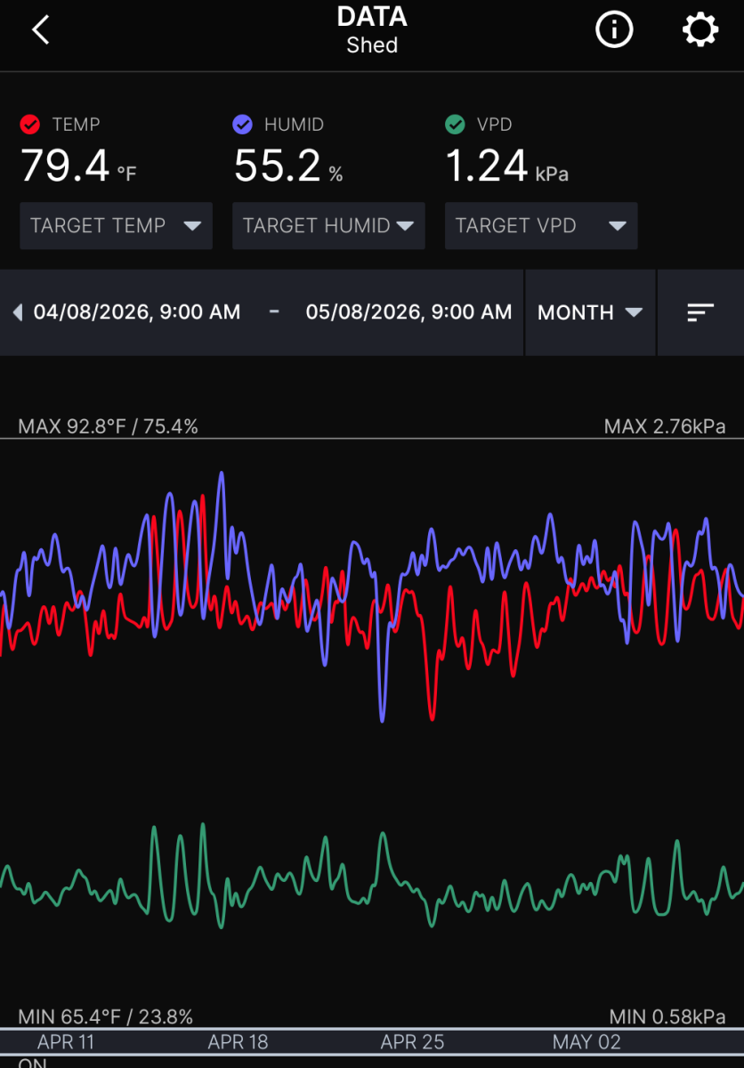Expand the TARGET TEMP dropdown
744x1068 pixels.
tap(116, 226)
